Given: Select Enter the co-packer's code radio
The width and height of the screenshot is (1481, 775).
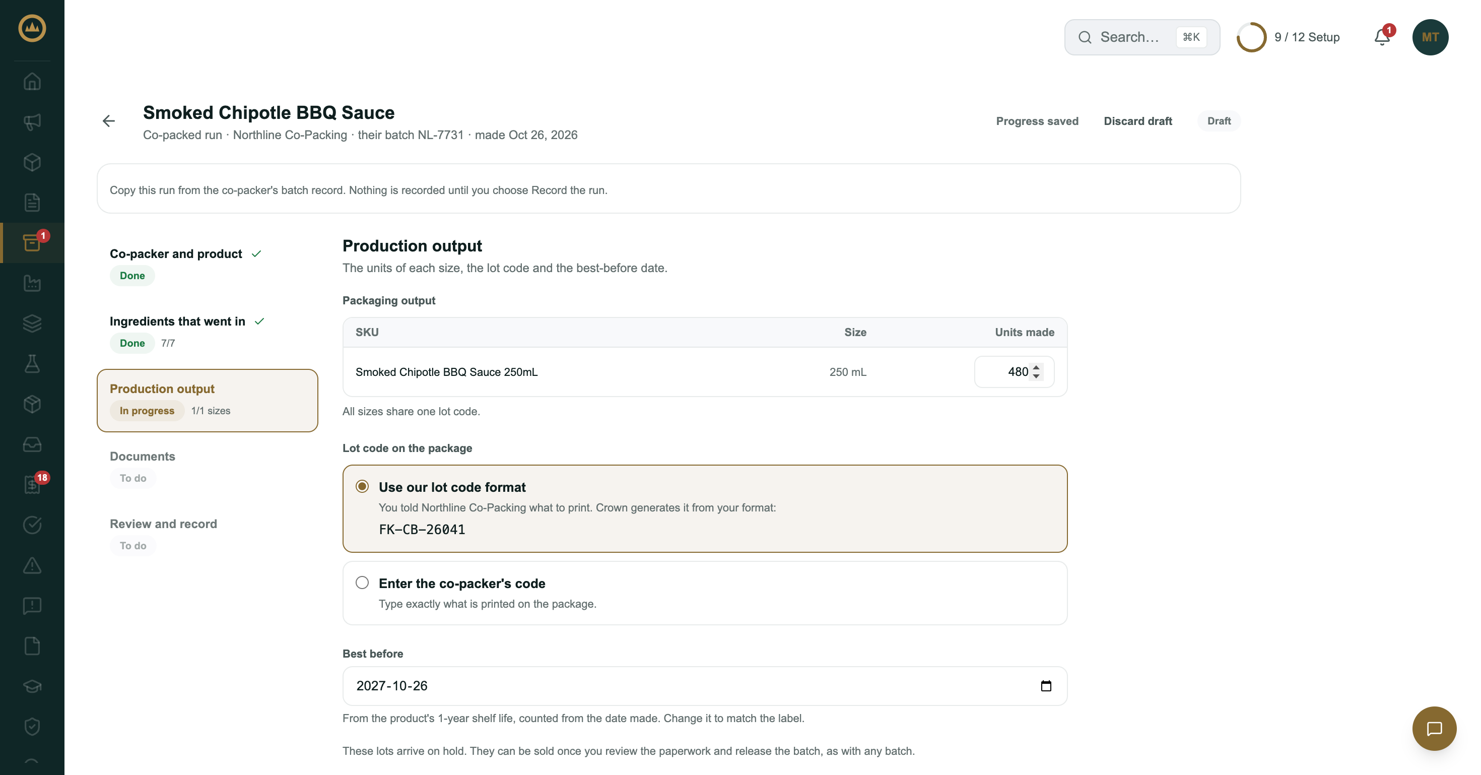Looking at the screenshot, I should 362,583.
